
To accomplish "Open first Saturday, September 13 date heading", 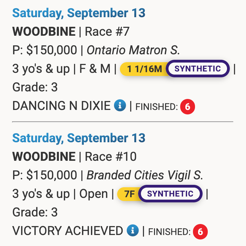I will 79,13.
